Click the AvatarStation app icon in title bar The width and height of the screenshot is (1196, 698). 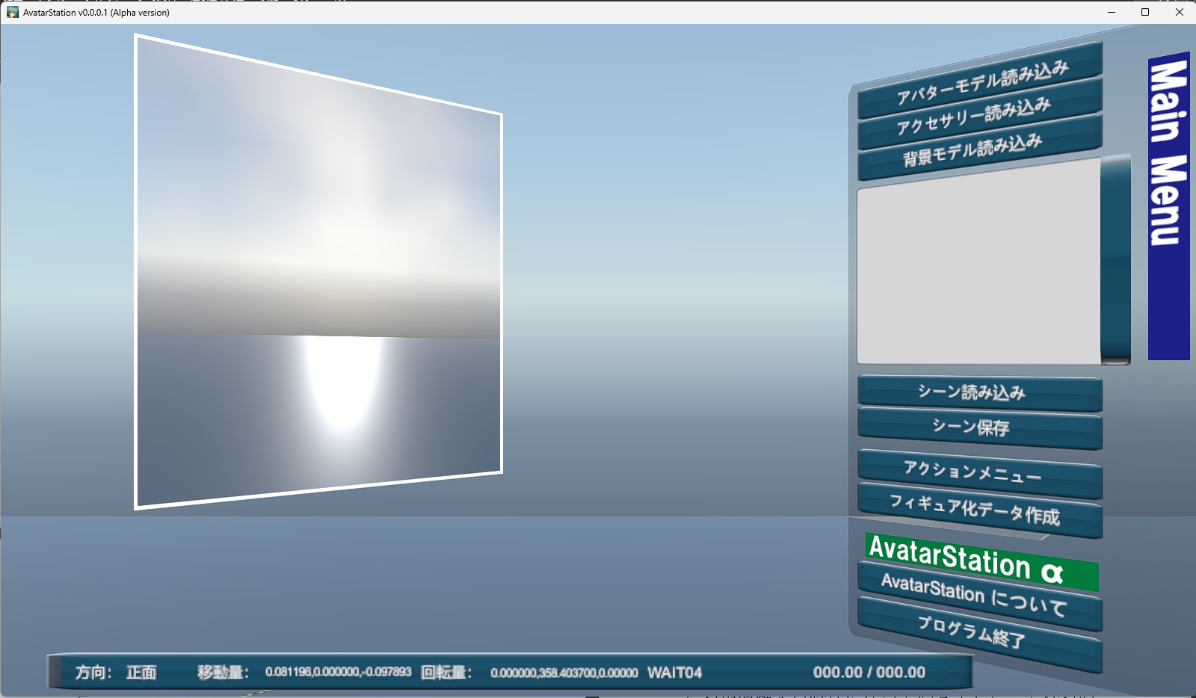(x=12, y=12)
